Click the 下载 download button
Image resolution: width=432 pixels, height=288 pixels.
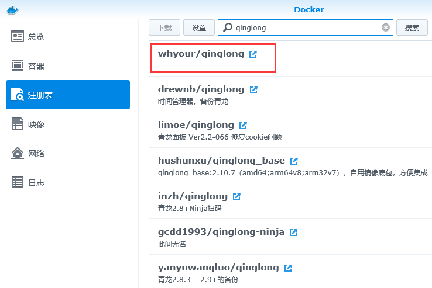(164, 27)
